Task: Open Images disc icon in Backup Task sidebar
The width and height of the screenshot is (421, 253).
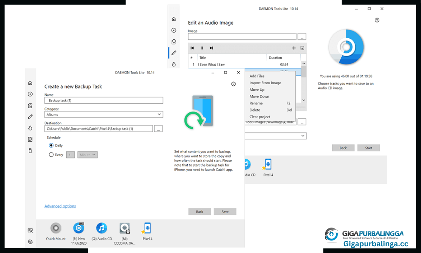Action: (30, 94)
